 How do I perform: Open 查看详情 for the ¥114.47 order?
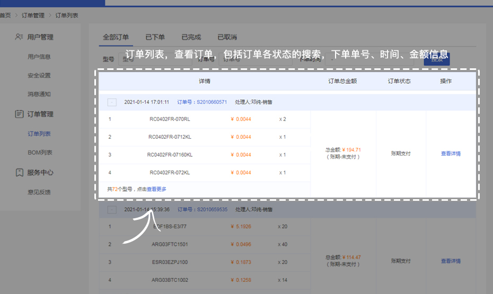point(451,261)
